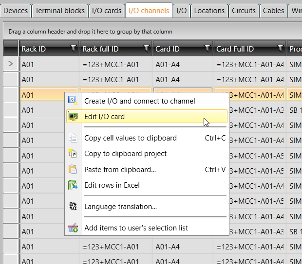The height and width of the screenshot is (264, 302).
Task: Switch to the Terminal blocks tab
Action: (x=59, y=10)
